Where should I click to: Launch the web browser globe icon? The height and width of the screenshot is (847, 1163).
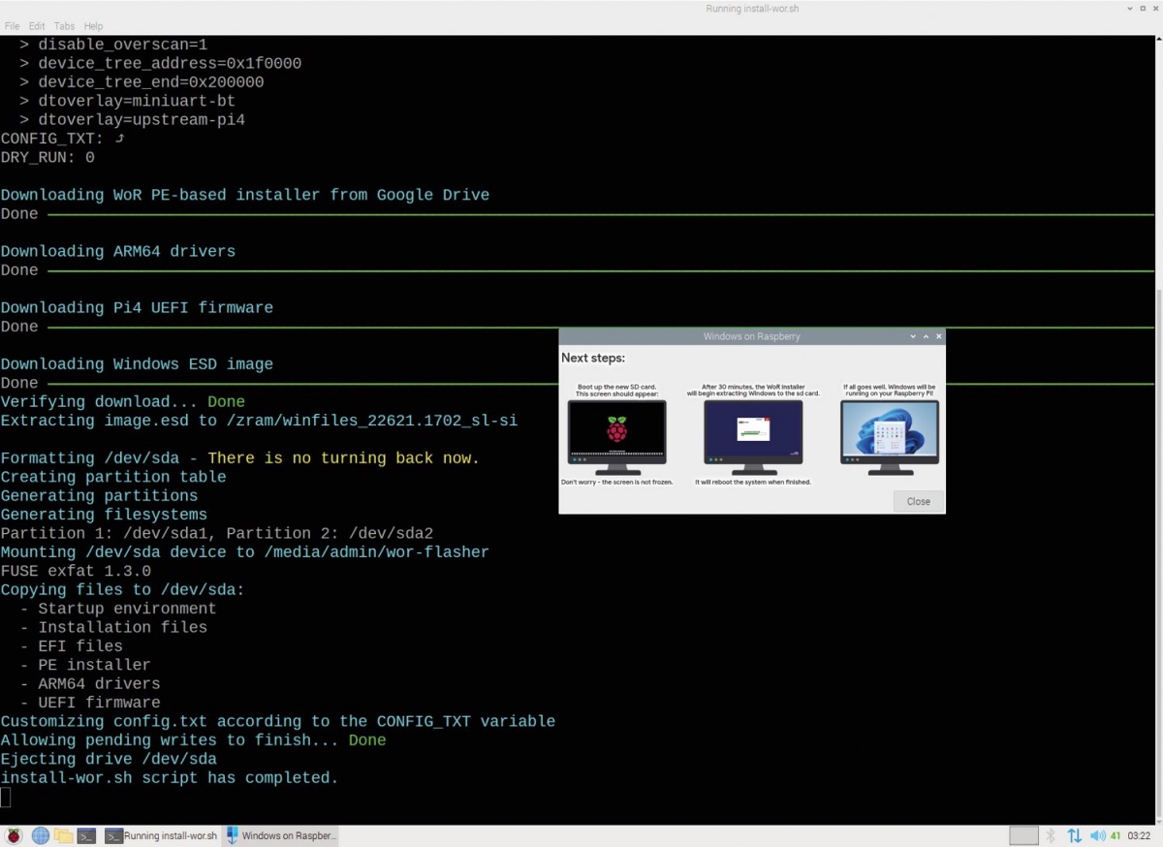pyautogui.click(x=40, y=835)
